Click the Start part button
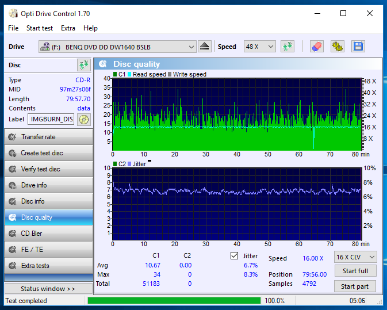Screen dimensions: 387x310 [x=355, y=286]
